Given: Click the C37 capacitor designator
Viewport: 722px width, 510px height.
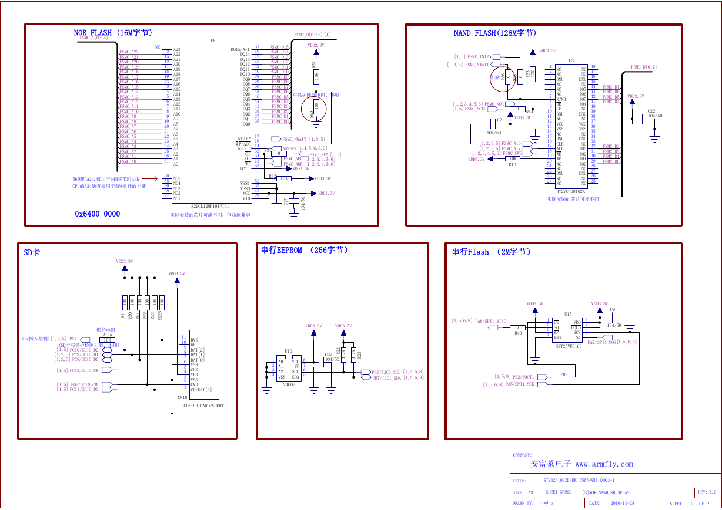Looking at the screenshot, I should (x=328, y=354).
